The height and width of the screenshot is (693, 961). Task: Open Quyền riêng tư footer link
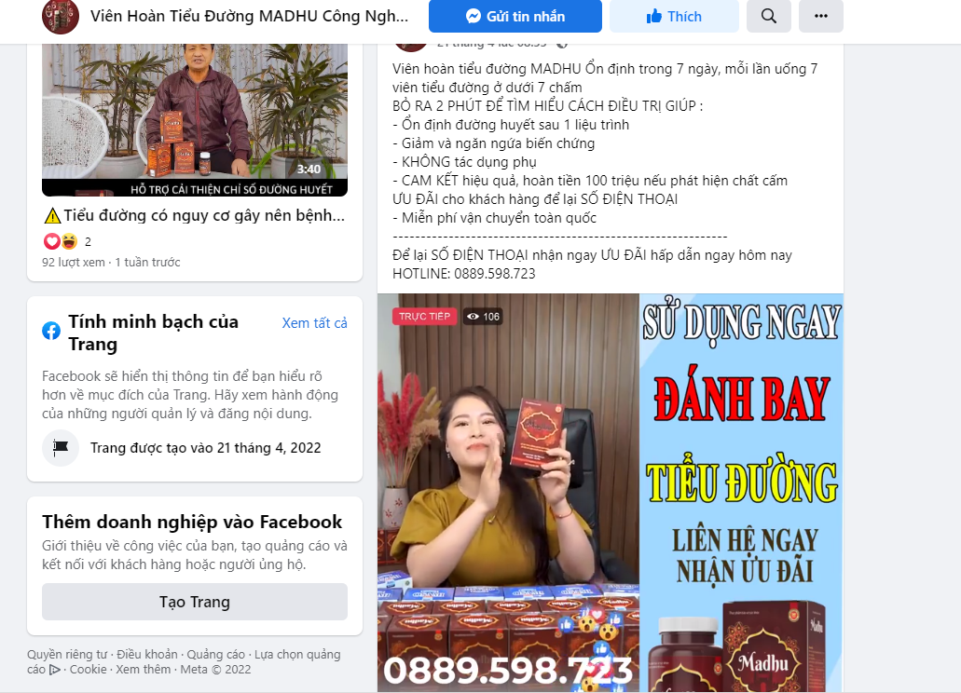coord(67,655)
